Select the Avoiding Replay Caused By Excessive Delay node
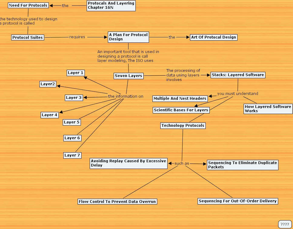The width and height of the screenshot is (293, 229). tap(128, 163)
